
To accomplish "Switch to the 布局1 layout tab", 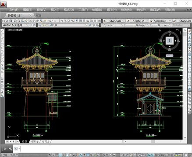I will coord(35,141).
